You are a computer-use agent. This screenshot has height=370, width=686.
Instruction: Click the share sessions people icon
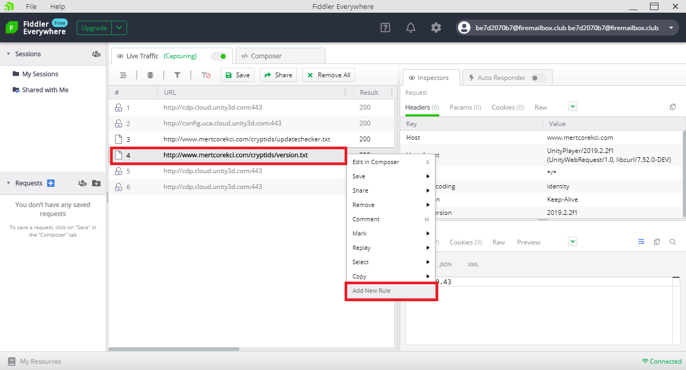(x=96, y=54)
